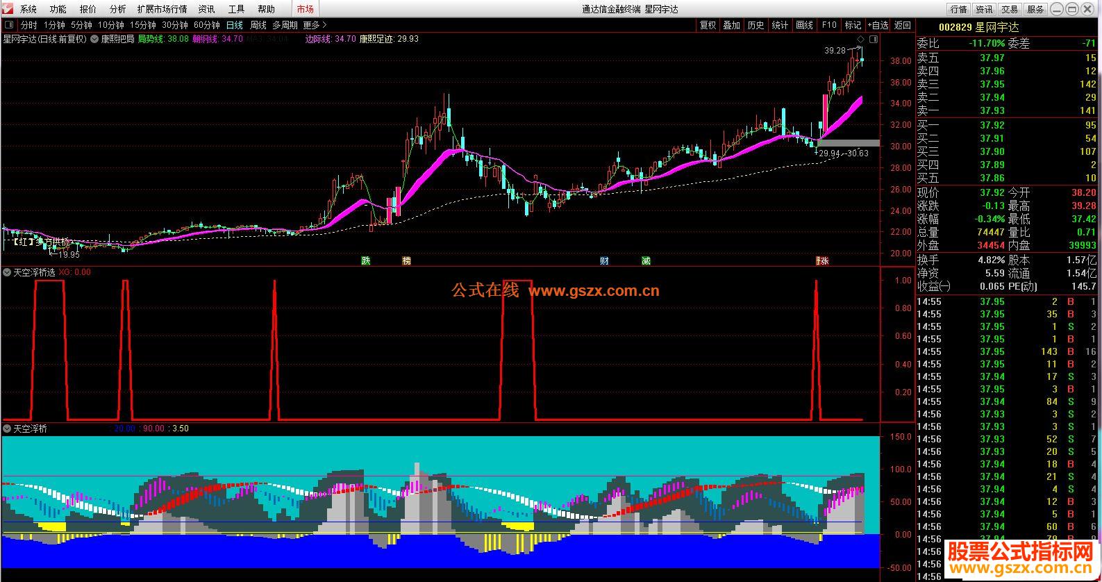Add stock with +自选 button

878,25
